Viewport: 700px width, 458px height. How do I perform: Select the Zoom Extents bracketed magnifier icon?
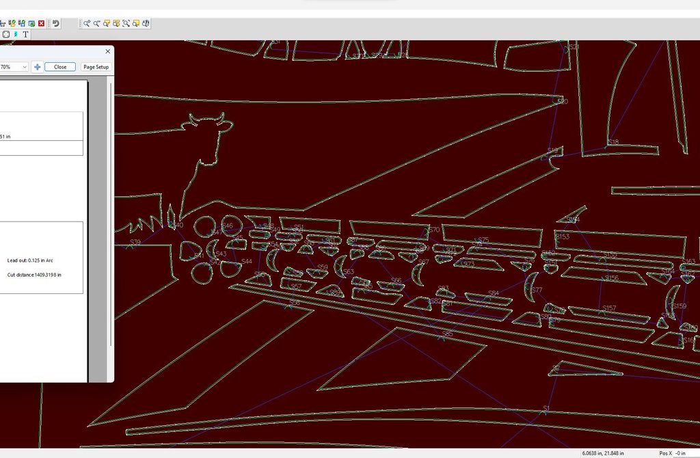pyautogui.click(x=126, y=23)
